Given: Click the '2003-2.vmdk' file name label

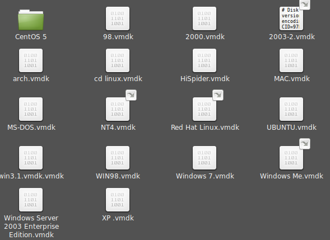Looking at the screenshot, I should tap(292, 37).
